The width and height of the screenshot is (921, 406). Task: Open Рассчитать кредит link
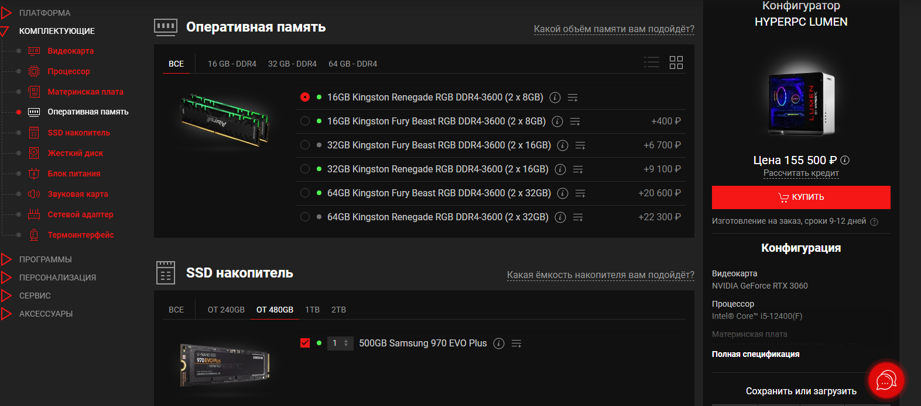801,173
